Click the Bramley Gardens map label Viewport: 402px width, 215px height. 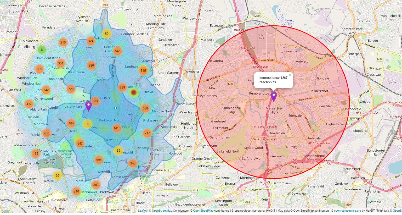coord(204,96)
